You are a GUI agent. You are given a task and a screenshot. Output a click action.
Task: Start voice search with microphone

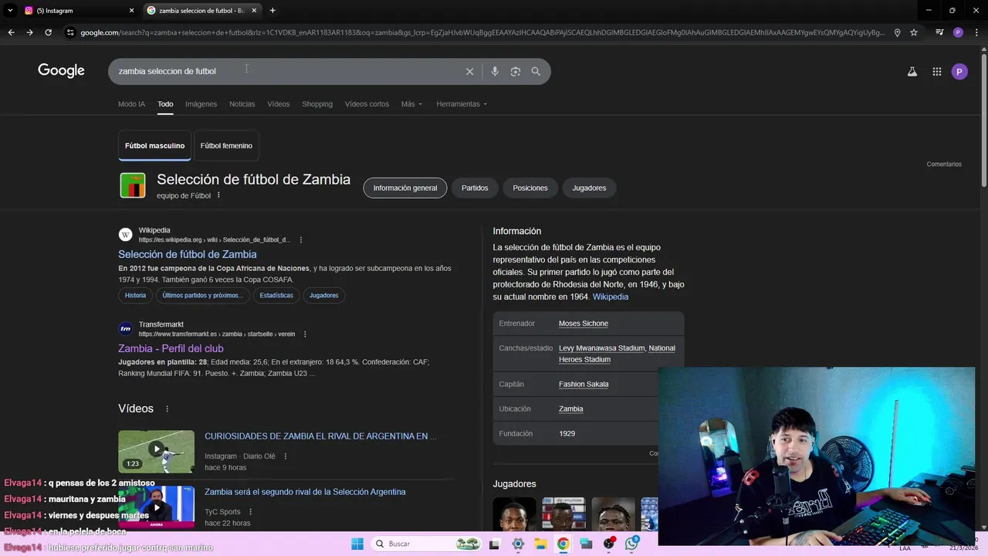[x=495, y=71]
